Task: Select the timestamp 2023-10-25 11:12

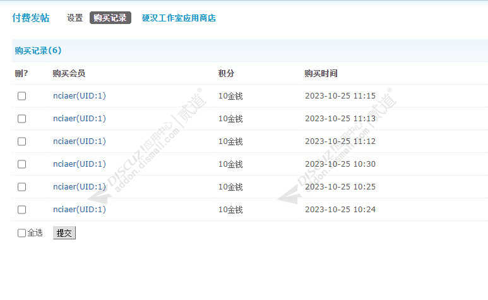Action: [340, 141]
